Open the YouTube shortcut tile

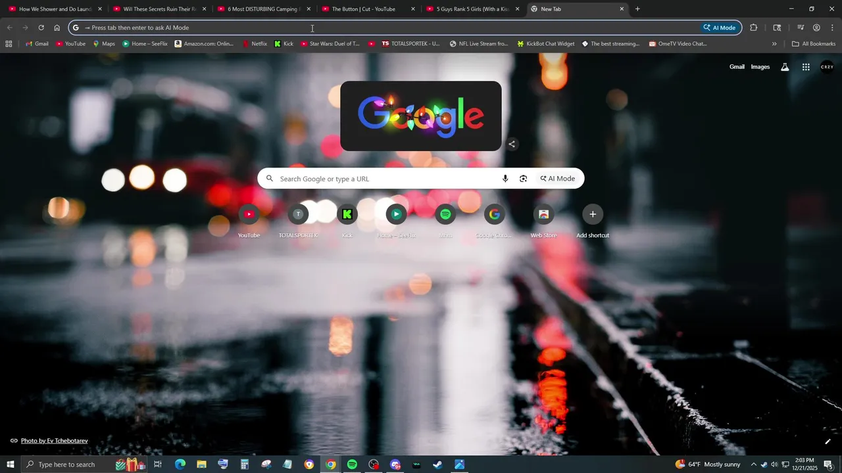(x=249, y=221)
